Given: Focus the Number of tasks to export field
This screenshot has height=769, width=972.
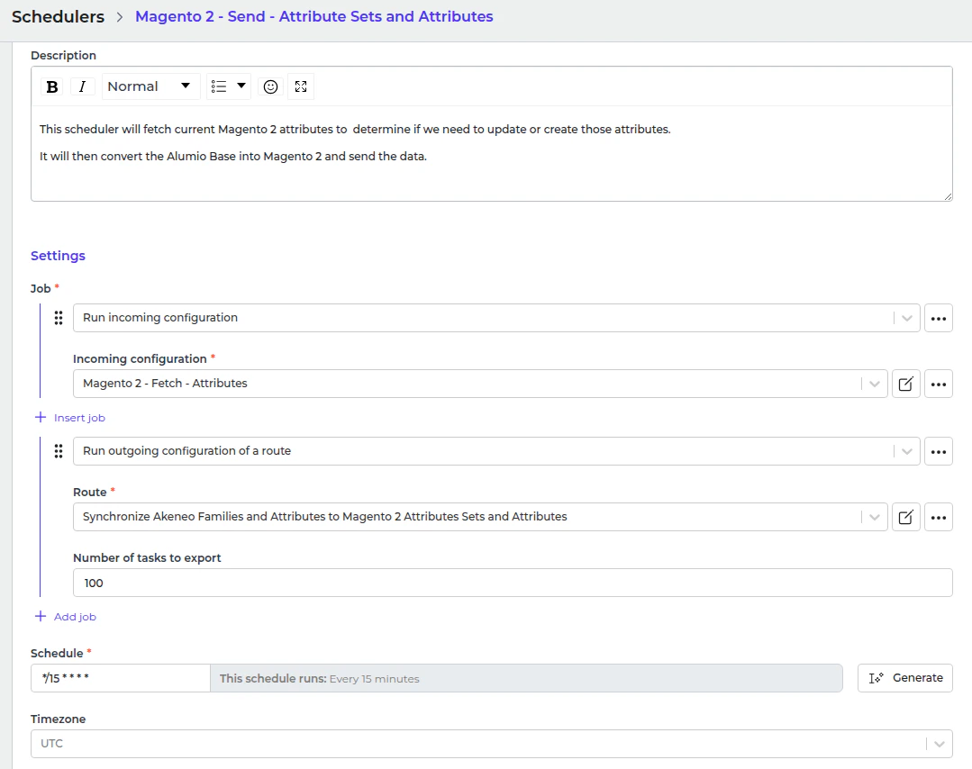Looking at the screenshot, I should [x=513, y=583].
